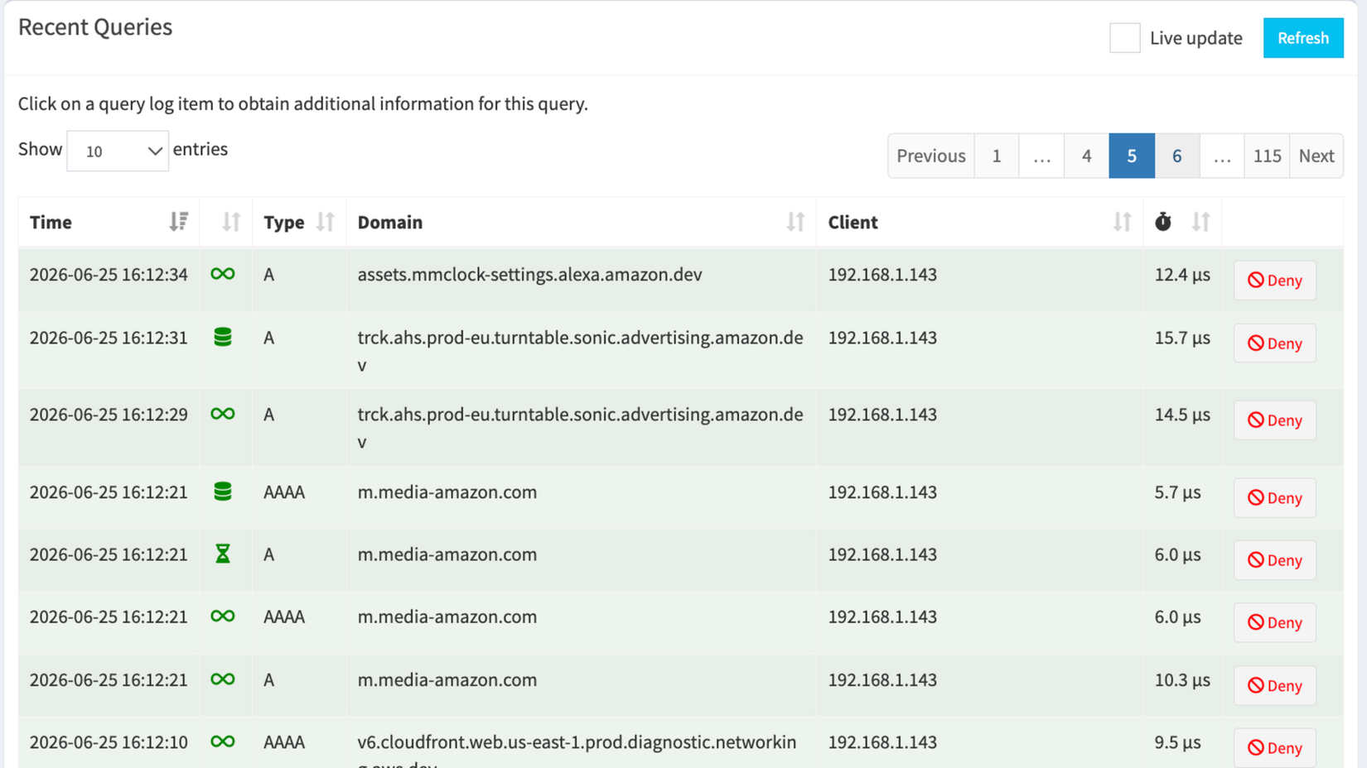1367x768 pixels.
Task: Jump to last page 115
Action: (1267, 156)
